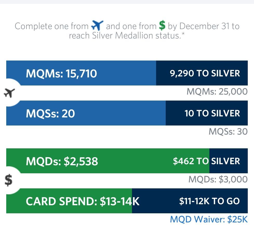254x225 pixels.
Task: Click the green dollar sign in header text
Action: tap(162, 25)
